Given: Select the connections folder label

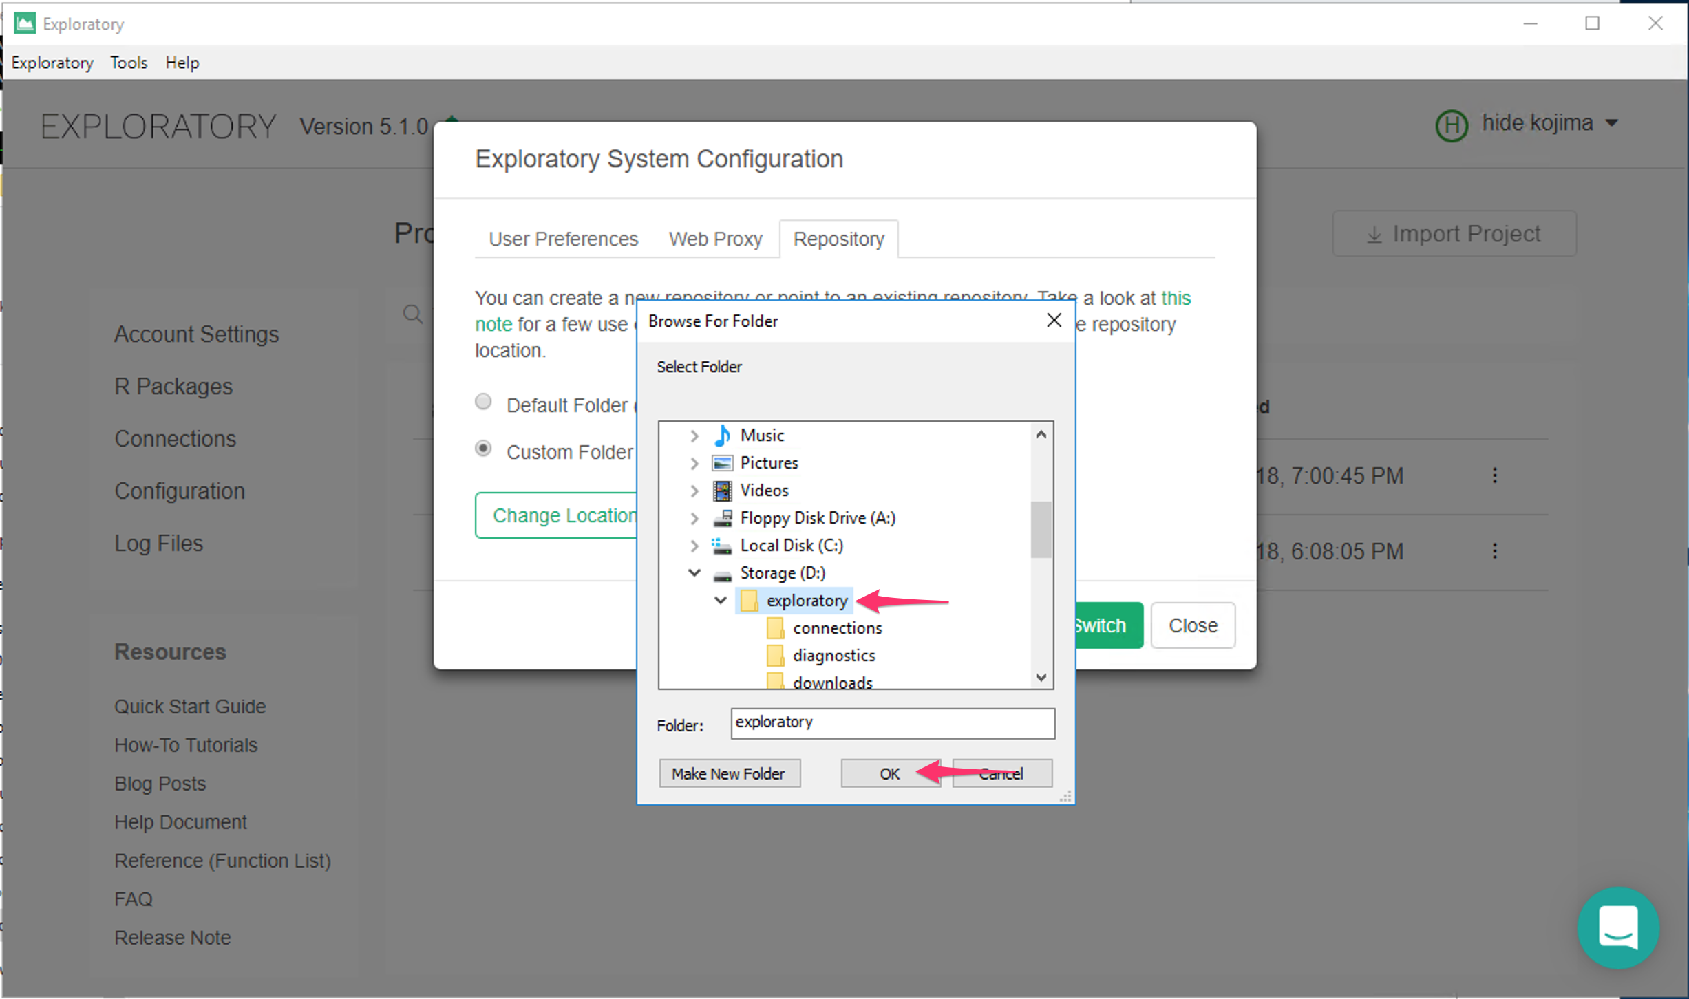Looking at the screenshot, I should (838, 628).
